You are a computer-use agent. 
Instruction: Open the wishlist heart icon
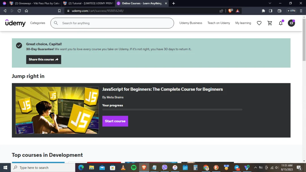(x=259, y=23)
